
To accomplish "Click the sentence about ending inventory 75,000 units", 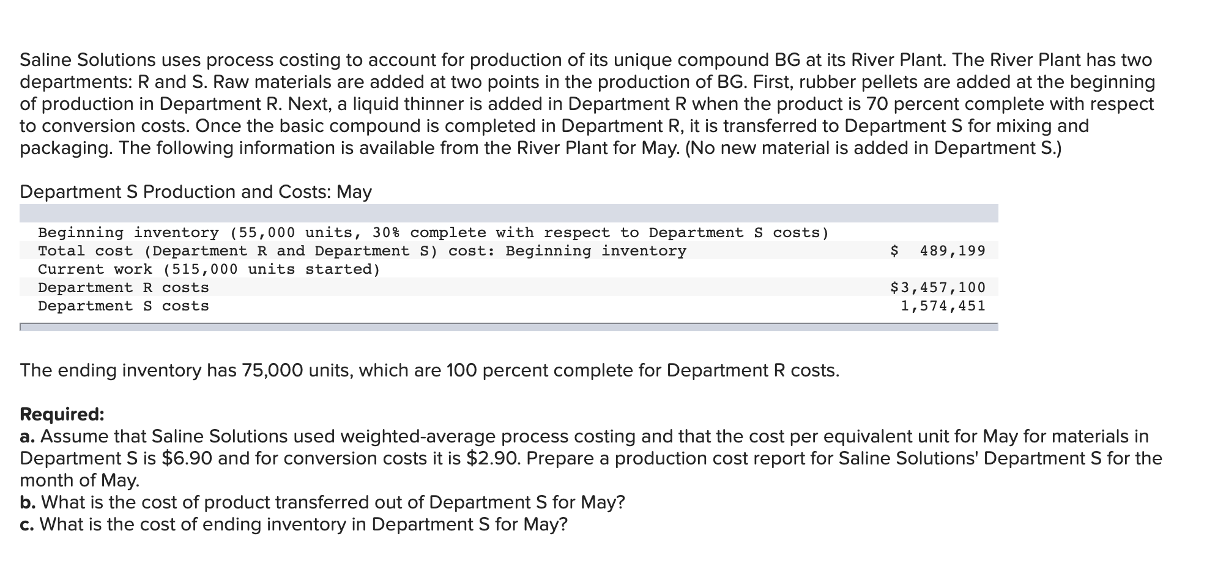I will click(429, 370).
